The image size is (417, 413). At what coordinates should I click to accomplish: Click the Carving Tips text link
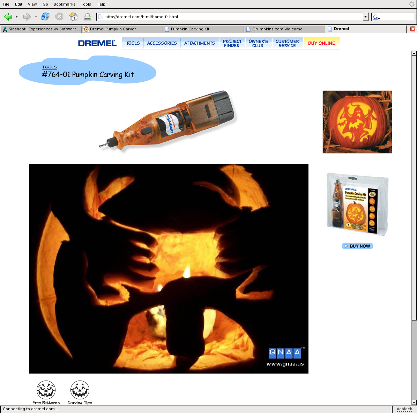80,403
